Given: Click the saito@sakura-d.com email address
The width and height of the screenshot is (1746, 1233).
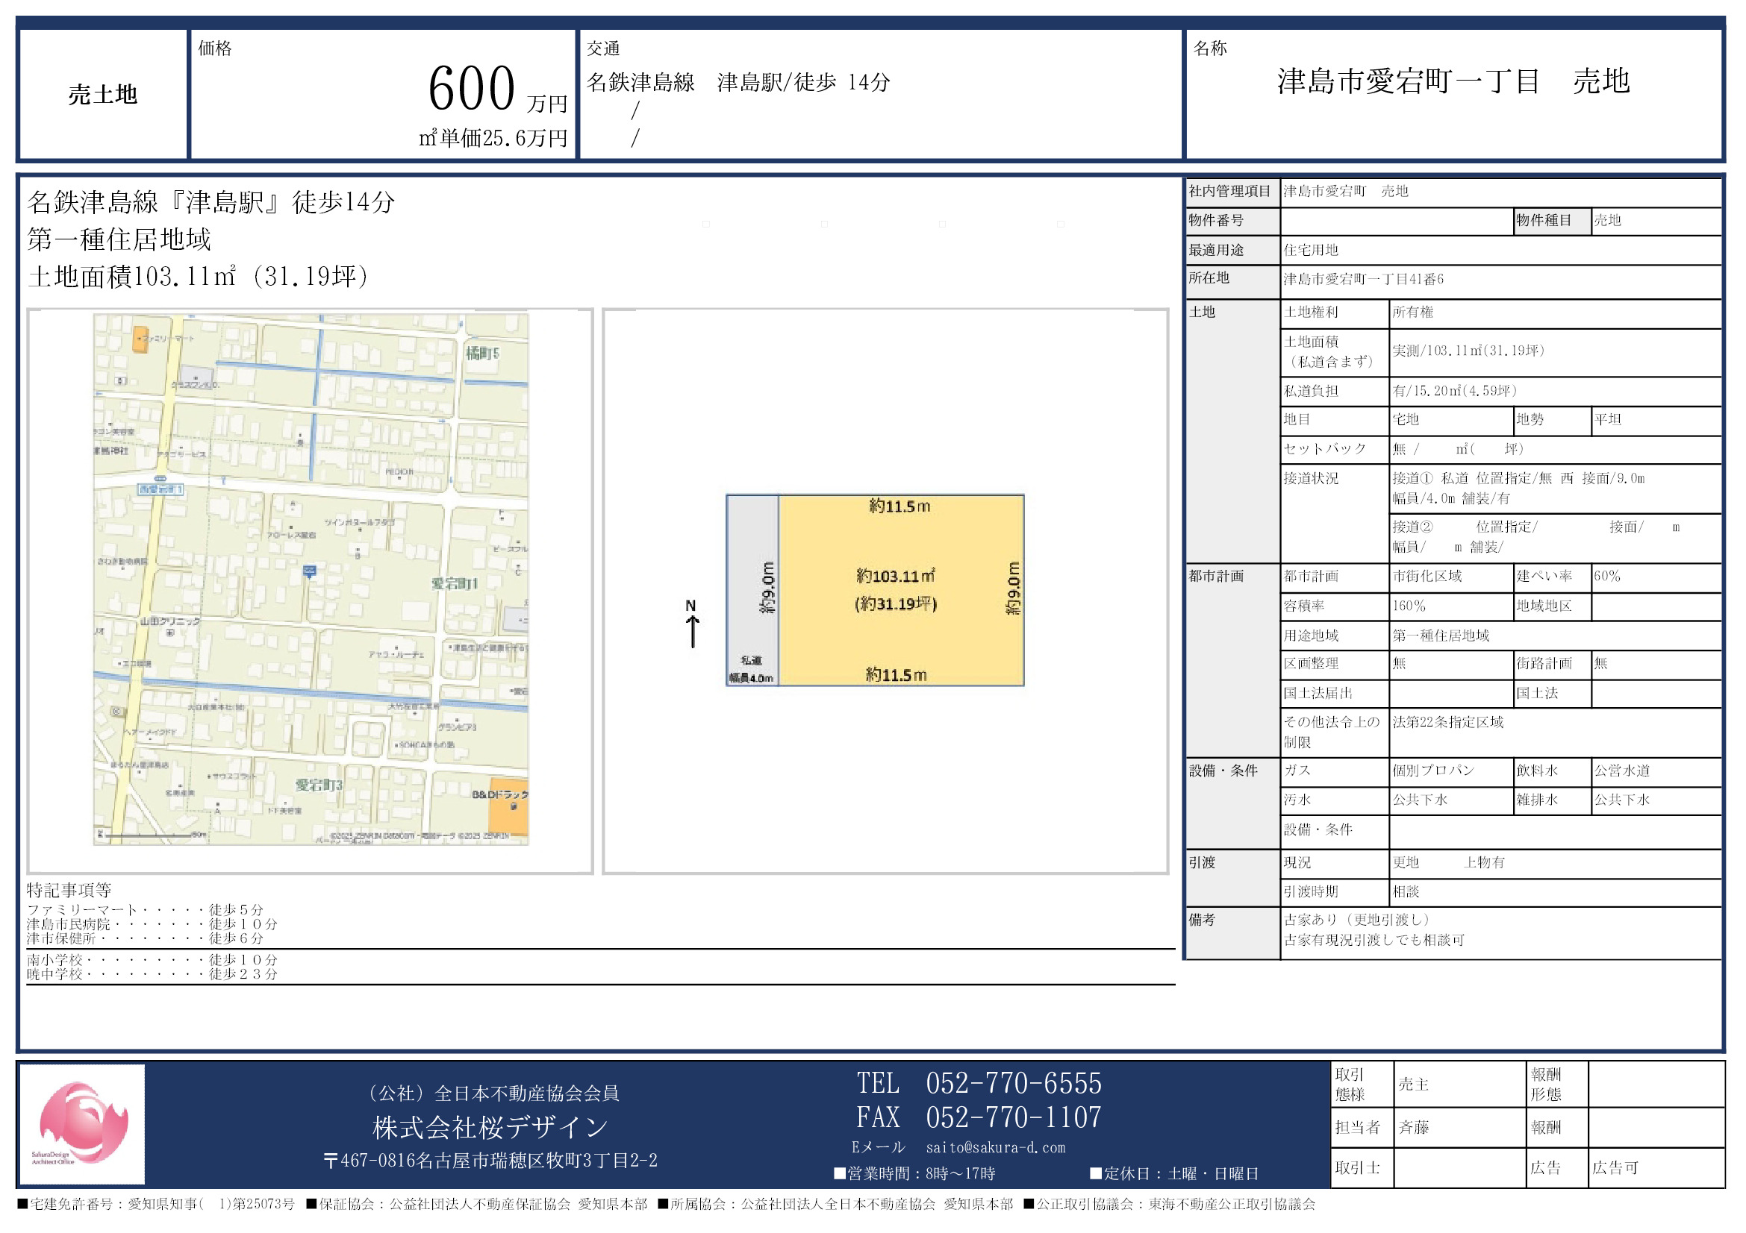Looking at the screenshot, I should (x=996, y=1147).
